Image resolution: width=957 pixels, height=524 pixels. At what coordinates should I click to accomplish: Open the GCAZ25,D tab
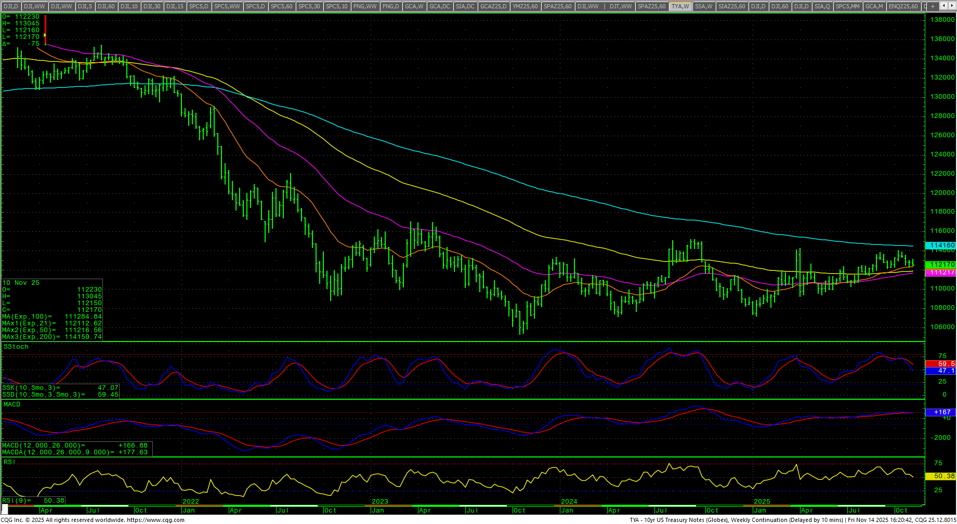tap(493, 6)
